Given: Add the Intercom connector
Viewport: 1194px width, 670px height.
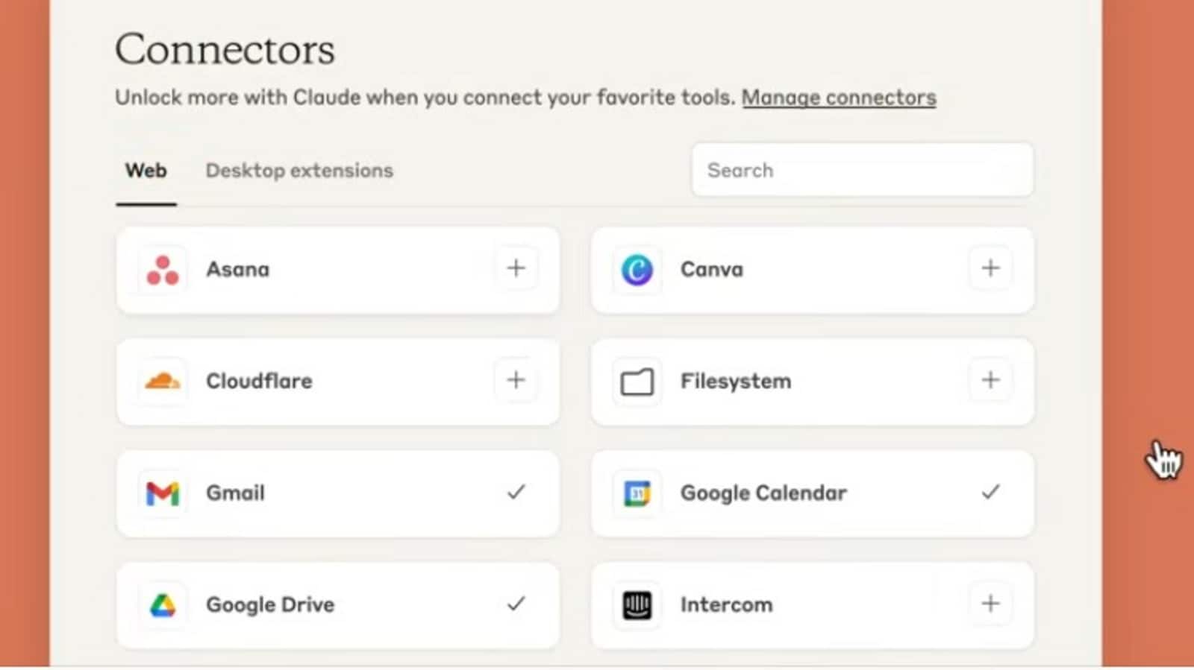Looking at the screenshot, I should point(990,603).
